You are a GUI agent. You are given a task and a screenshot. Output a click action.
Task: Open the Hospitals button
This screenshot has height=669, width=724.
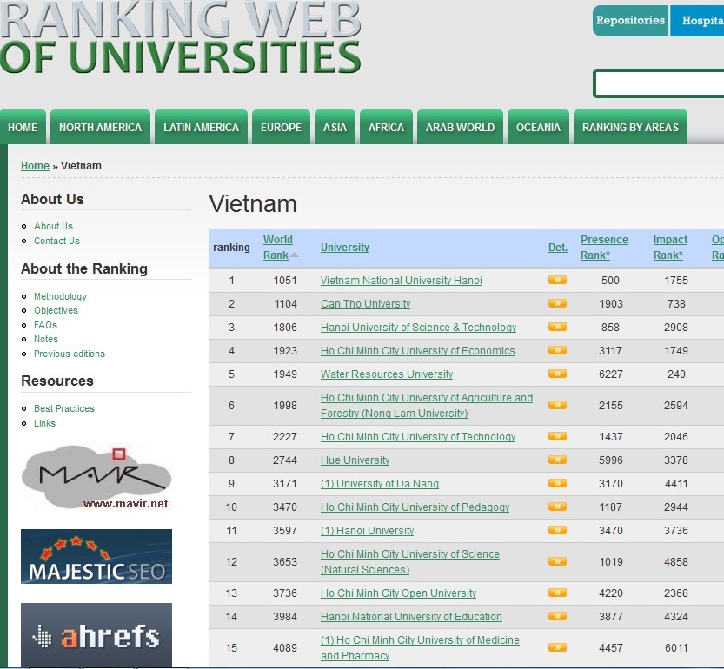click(697, 21)
